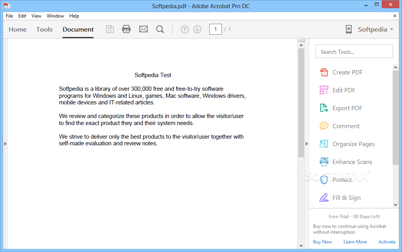
Task: Maximize the Acrobat window
Action: click(x=376, y=5)
